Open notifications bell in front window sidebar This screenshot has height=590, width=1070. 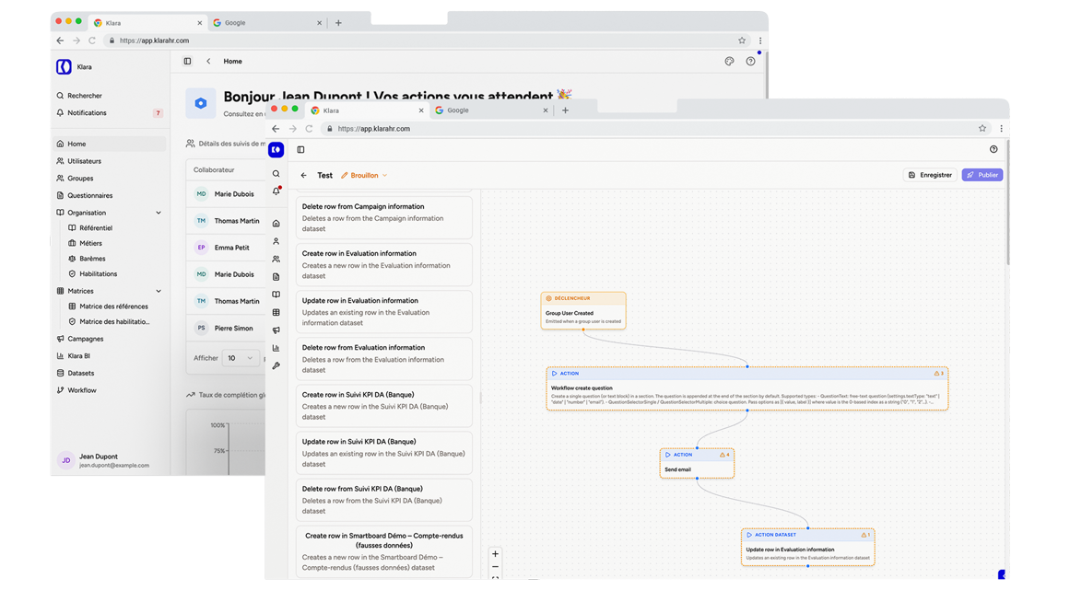pos(276,191)
